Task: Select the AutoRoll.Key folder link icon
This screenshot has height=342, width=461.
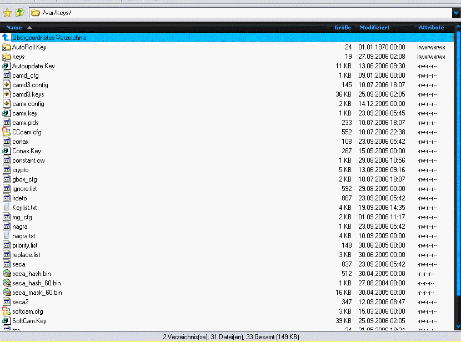Action: coord(7,47)
